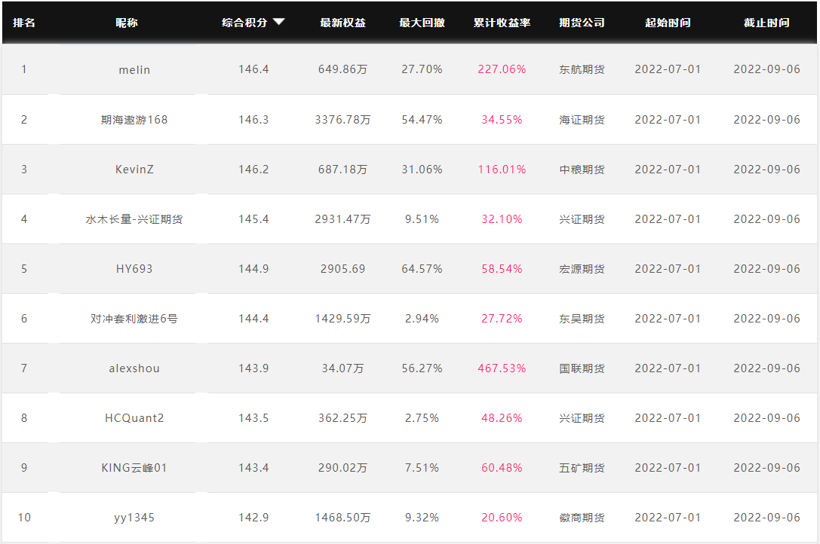Click the equity value 3376.78万
820x544 pixels.
click(x=342, y=119)
